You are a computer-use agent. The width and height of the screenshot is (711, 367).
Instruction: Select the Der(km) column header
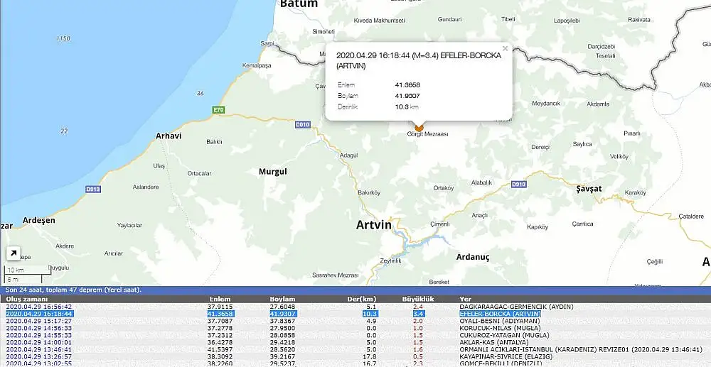coord(361,299)
